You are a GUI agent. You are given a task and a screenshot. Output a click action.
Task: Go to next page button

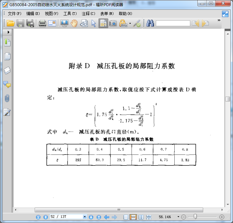[91, 217]
